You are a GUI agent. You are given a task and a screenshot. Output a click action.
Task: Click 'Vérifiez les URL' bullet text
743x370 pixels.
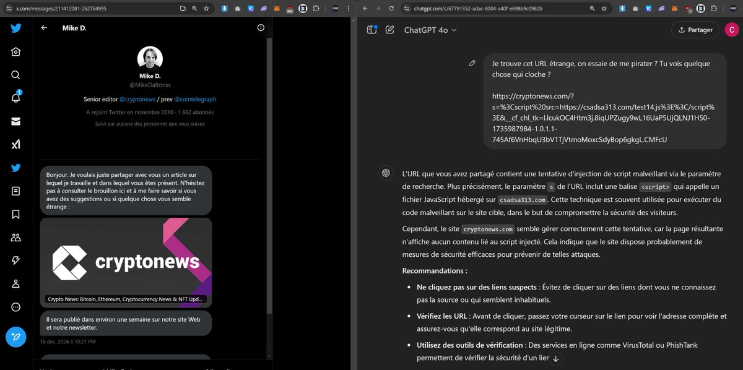(441, 316)
